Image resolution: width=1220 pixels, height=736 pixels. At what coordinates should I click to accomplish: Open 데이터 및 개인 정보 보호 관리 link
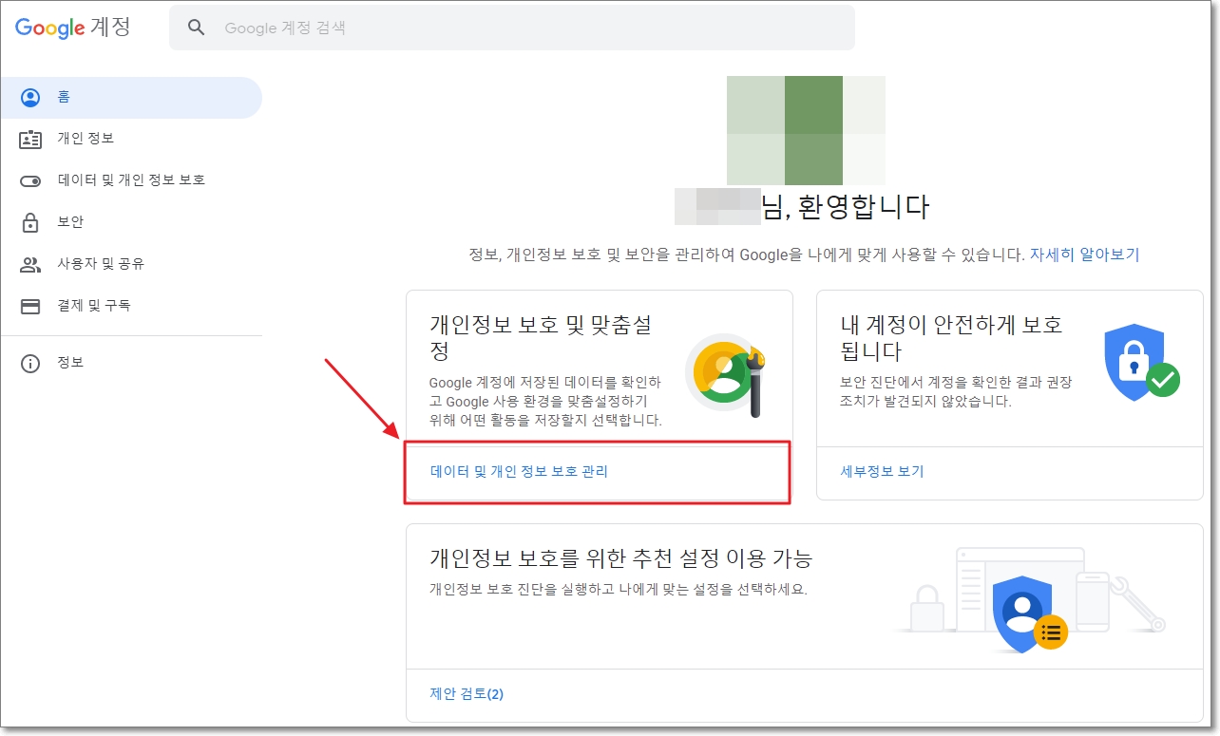(x=519, y=471)
